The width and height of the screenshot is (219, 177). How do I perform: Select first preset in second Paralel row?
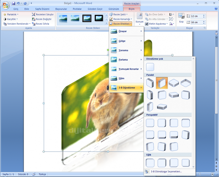[150, 95]
